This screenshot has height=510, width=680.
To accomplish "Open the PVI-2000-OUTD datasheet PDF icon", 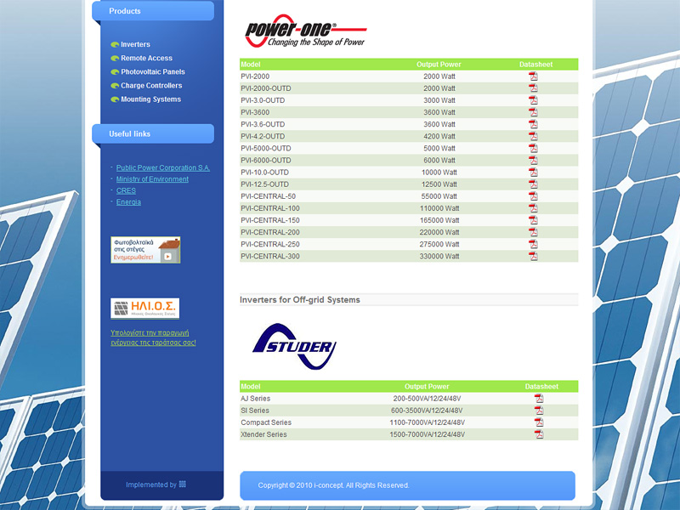I will [x=533, y=88].
